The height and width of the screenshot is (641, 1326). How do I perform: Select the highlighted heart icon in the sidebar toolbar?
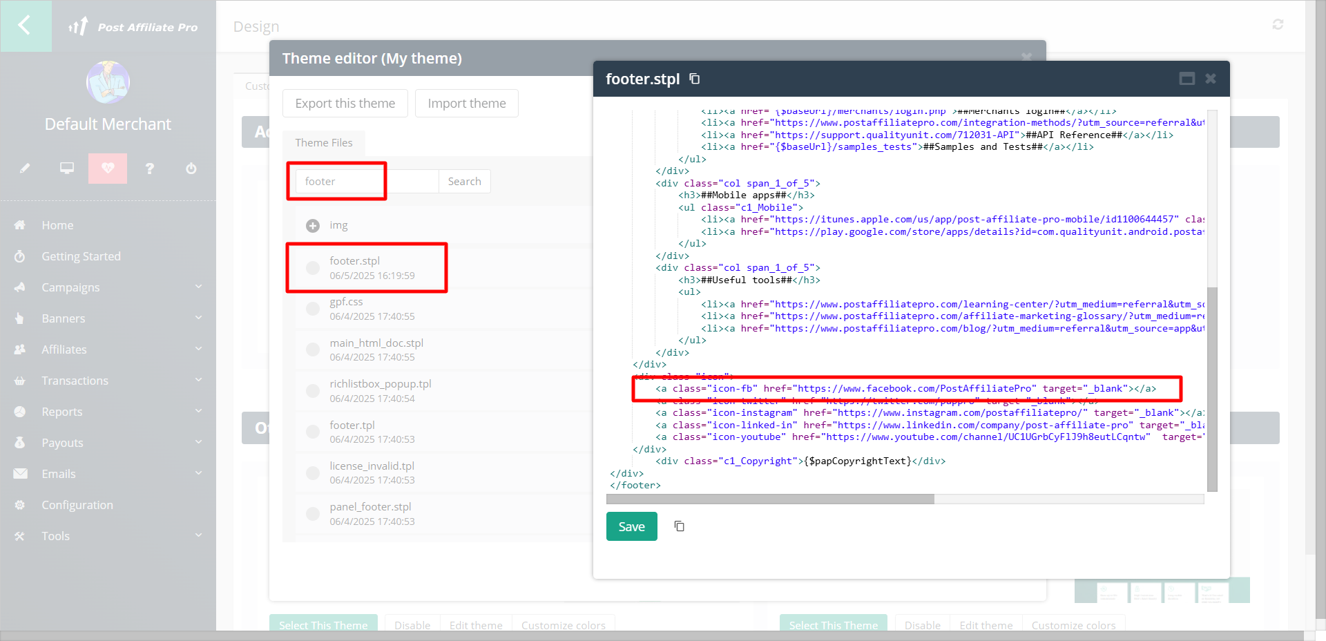108,168
